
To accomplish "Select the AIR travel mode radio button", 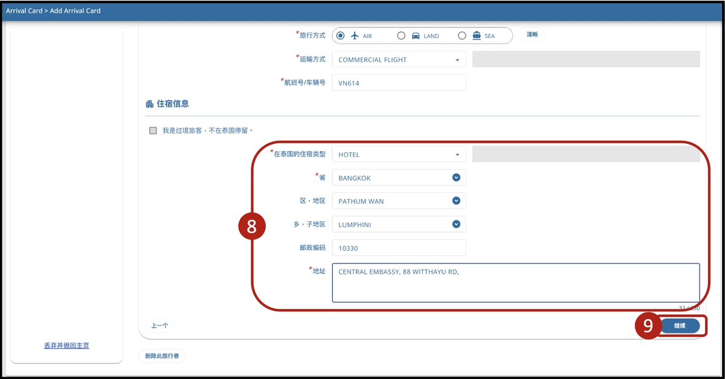I will click(341, 36).
